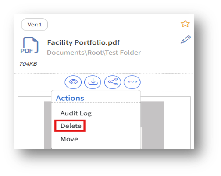
Task: Choose Delete in the Actions menu
Action: [x=71, y=126]
